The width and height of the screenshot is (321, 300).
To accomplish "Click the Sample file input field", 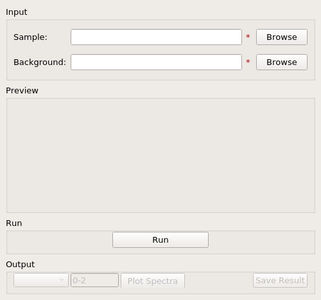I will [156, 37].
